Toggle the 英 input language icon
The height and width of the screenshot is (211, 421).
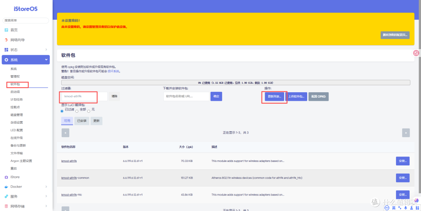(x=394, y=208)
